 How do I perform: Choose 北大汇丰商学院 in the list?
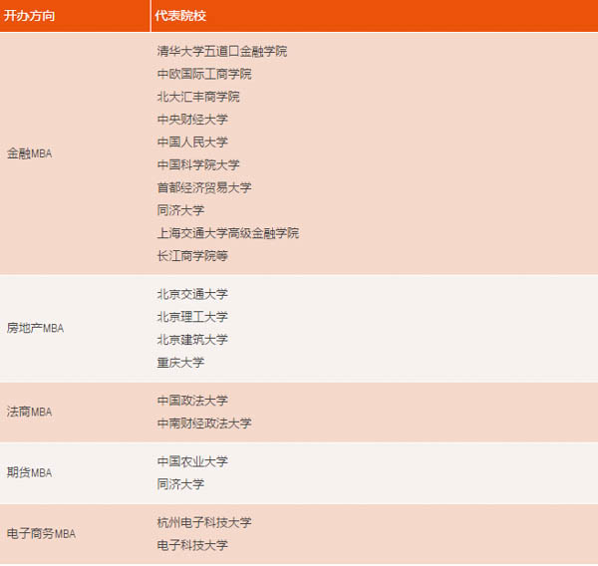coord(198,97)
